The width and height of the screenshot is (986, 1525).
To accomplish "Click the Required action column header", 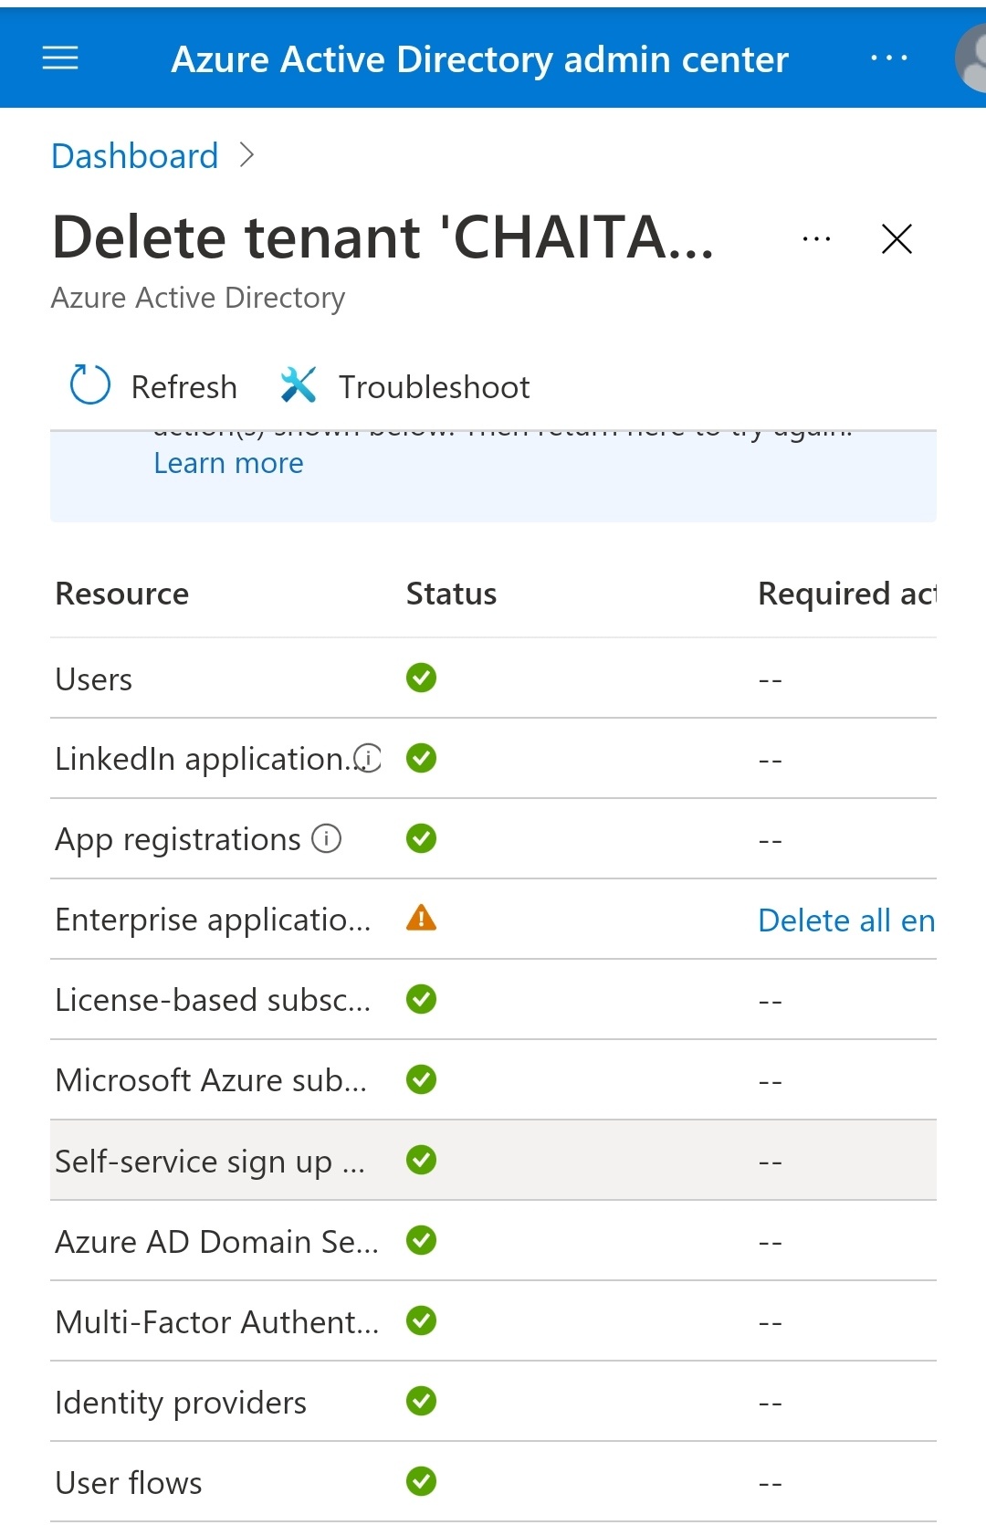I will (847, 594).
